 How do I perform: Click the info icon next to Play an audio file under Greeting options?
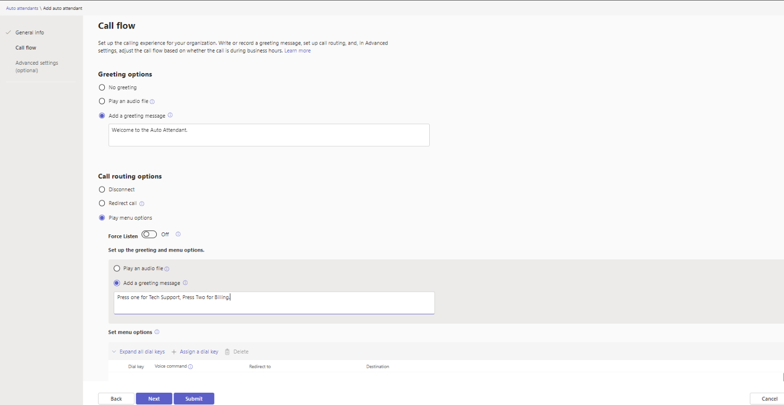click(152, 101)
